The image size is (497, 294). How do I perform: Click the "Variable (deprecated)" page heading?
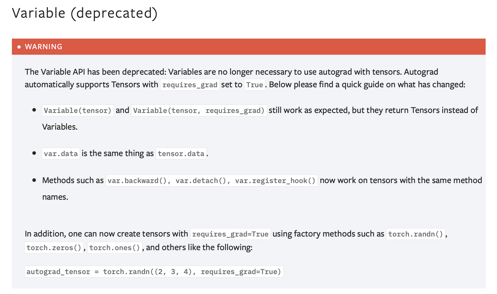point(85,13)
